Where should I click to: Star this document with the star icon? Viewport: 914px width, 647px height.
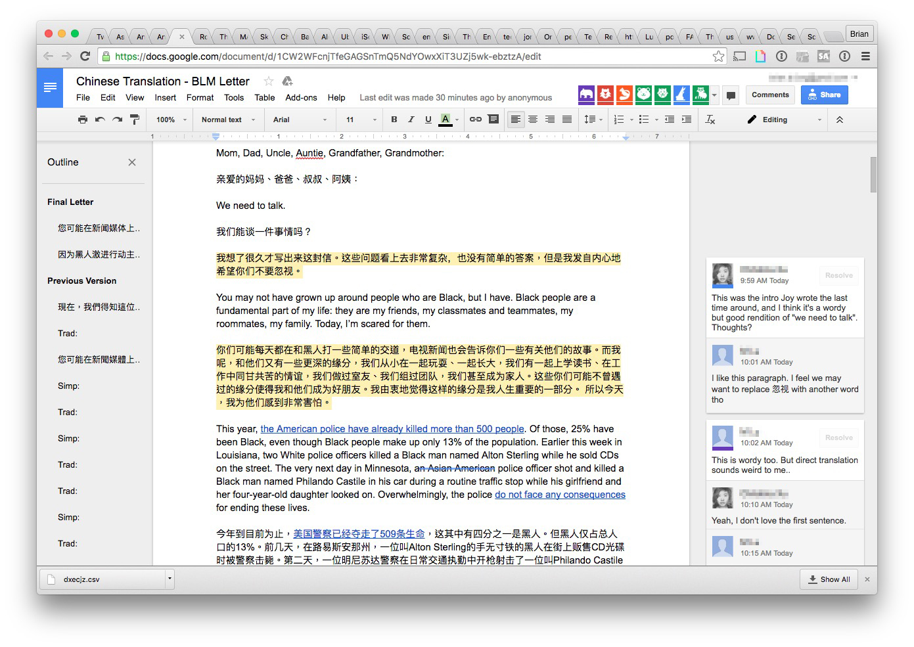pyautogui.click(x=268, y=81)
